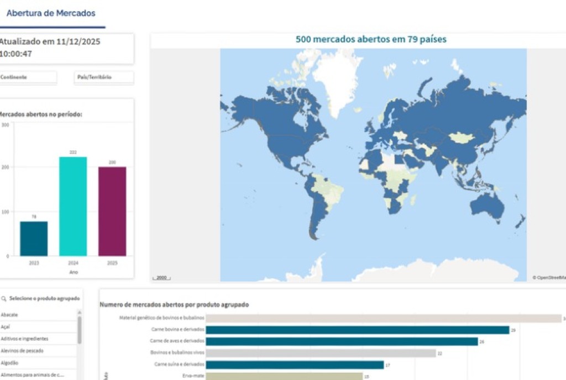Click the Selecione o produto agrupado search field
The width and height of the screenshot is (566, 380).
[x=44, y=298]
